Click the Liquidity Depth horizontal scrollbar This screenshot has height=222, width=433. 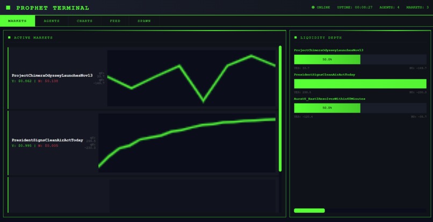click(309, 211)
